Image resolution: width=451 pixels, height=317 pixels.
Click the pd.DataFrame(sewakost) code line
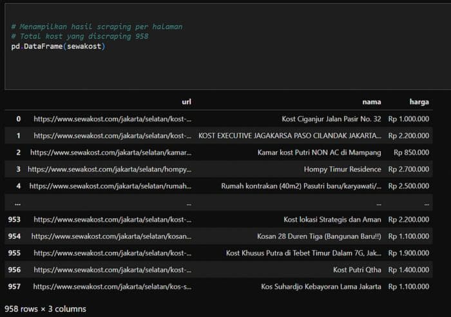(x=58, y=46)
